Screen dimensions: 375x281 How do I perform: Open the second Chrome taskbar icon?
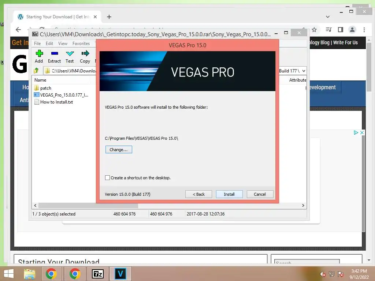(x=75, y=274)
